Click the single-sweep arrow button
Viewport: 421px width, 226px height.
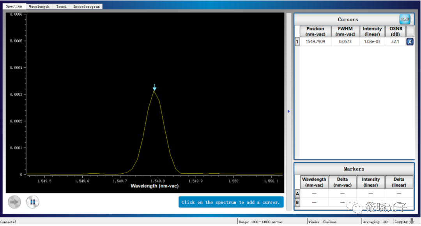14,202
